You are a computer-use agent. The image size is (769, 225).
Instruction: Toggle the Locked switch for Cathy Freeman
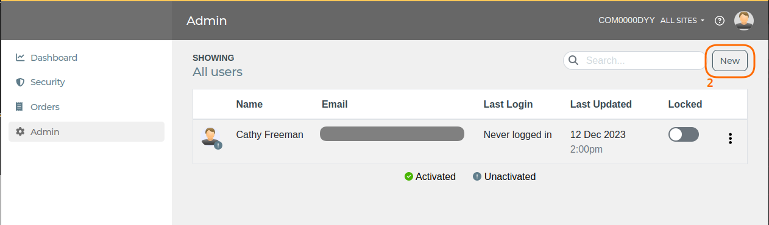click(684, 135)
